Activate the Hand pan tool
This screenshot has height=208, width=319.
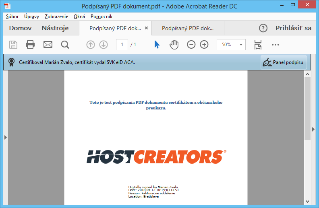pos(174,45)
